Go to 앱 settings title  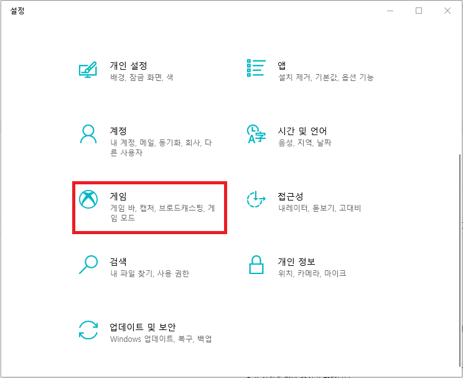coord(281,65)
